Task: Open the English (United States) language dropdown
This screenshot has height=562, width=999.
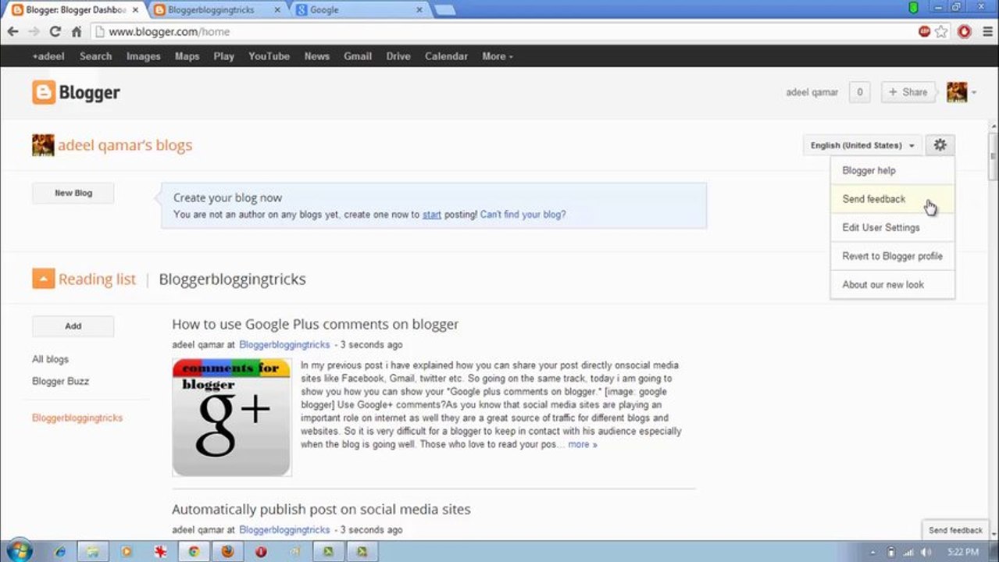Action: tap(862, 145)
